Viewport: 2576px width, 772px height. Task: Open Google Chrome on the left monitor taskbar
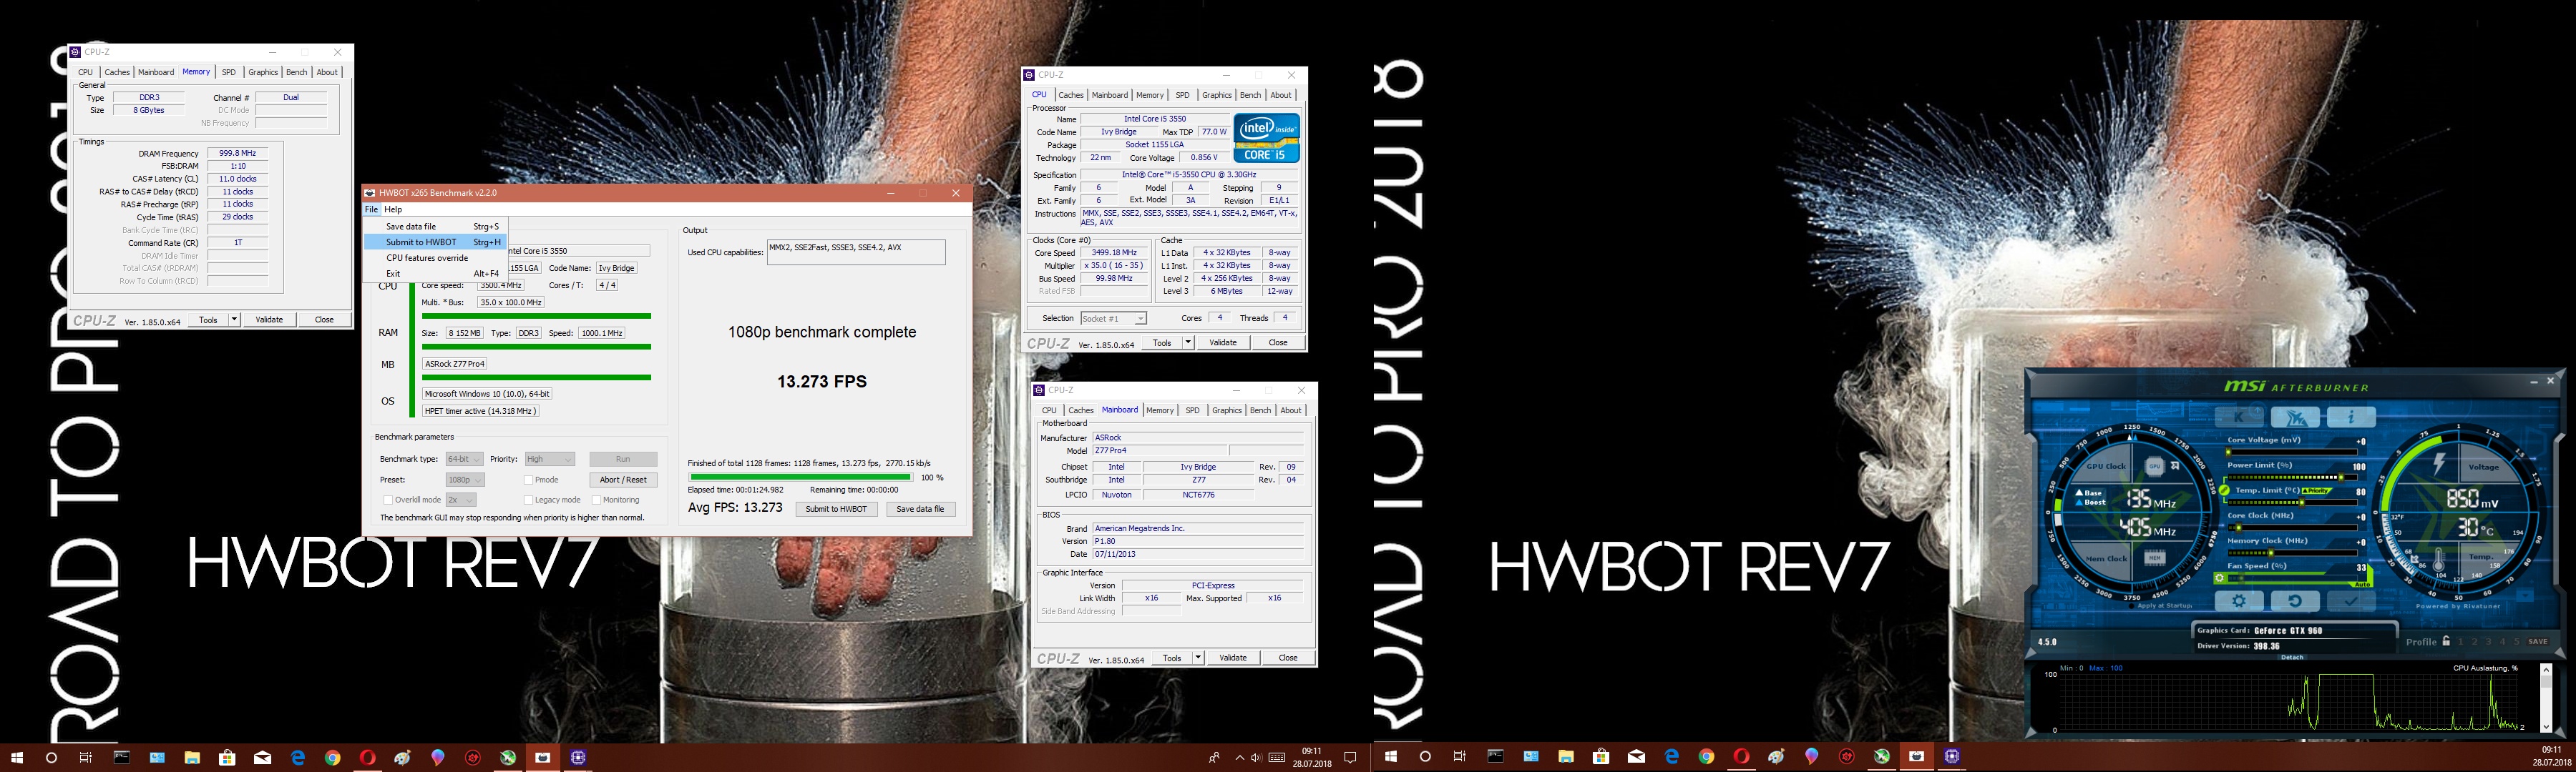332,757
